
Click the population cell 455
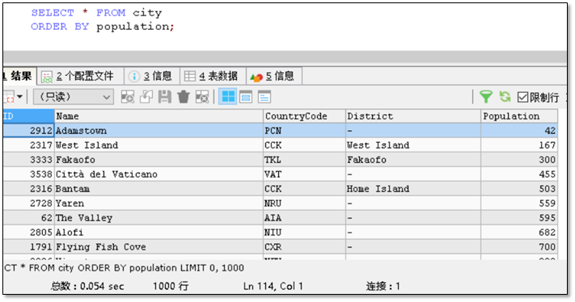[x=519, y=174]
